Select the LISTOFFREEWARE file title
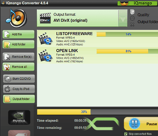Image resolution: width=158 pixels, height=136 pixels. [74, 34]
